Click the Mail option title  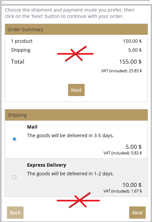pos(32,127)
